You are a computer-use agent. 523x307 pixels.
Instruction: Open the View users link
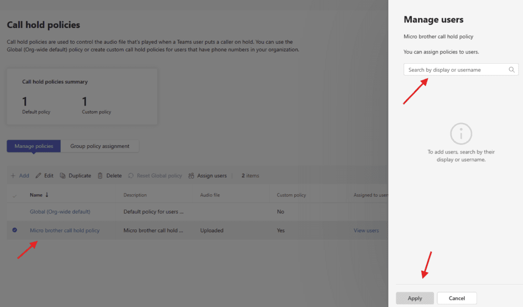coord(366,231)
